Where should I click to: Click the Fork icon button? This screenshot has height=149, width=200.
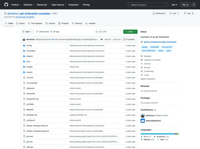171,13
